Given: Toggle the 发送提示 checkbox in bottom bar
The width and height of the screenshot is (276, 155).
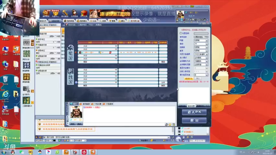Looking at the screenshot, I should pos(140,141).
